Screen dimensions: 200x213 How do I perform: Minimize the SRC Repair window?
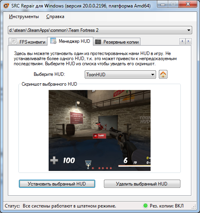pyautogui.click(x=163, y=4)
